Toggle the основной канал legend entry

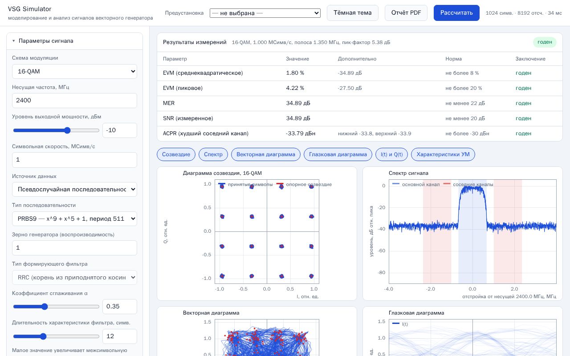click(x=416, y=184)
